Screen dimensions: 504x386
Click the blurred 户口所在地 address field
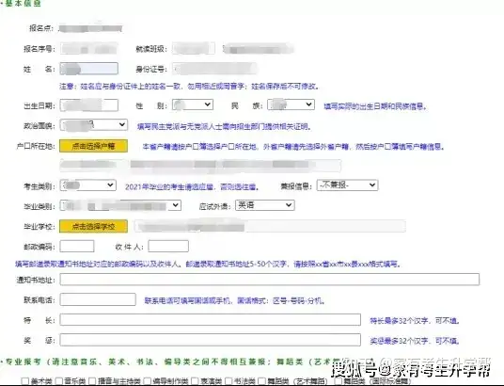[200, 165]
